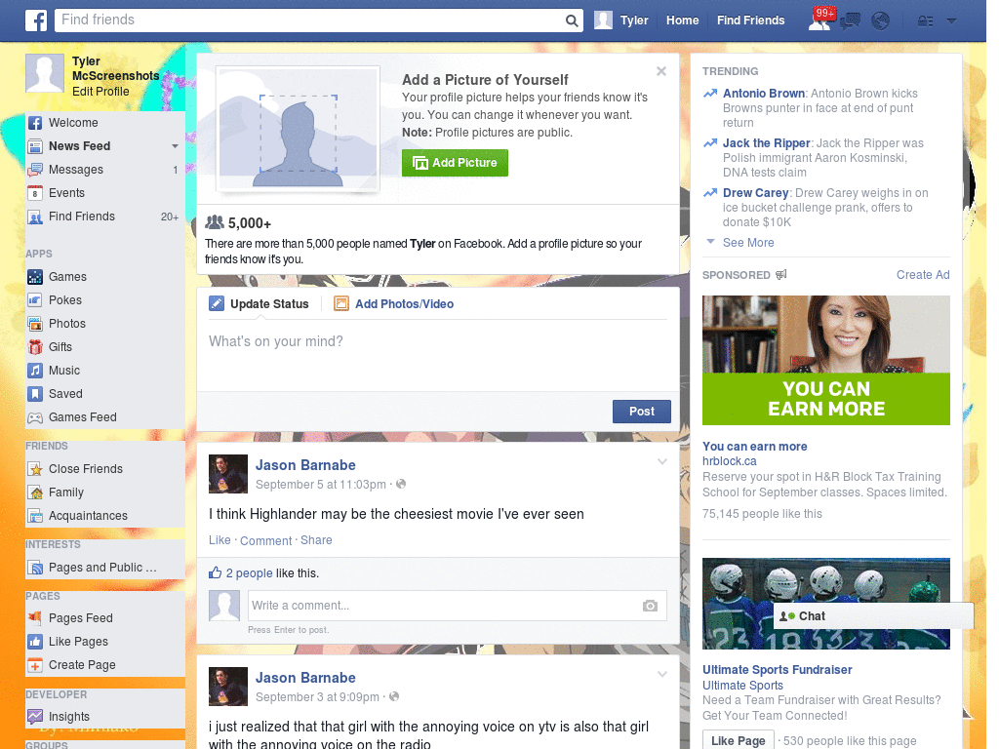This screenshot has height=749, width=999.
Task: Click Comment on Highlander post
Action: click(265, 540)
